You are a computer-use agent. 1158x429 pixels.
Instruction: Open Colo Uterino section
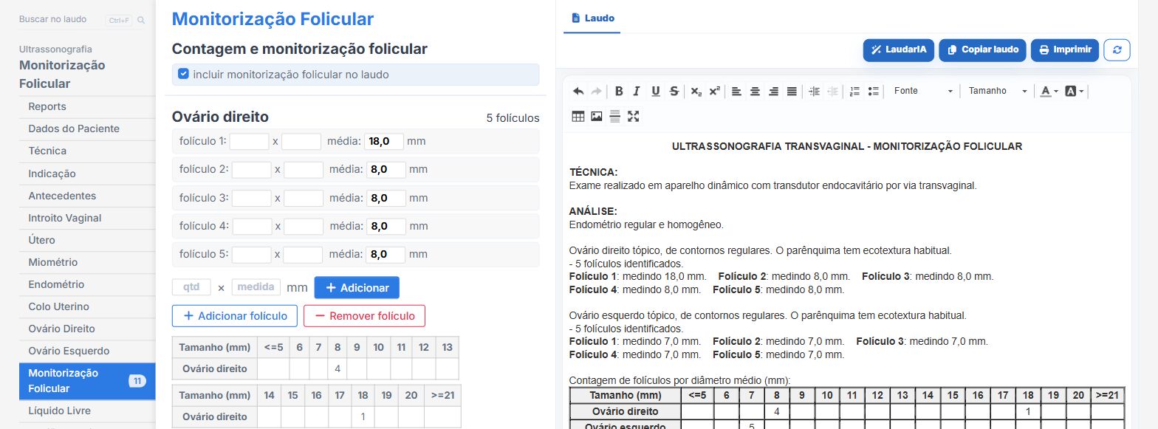87,306
